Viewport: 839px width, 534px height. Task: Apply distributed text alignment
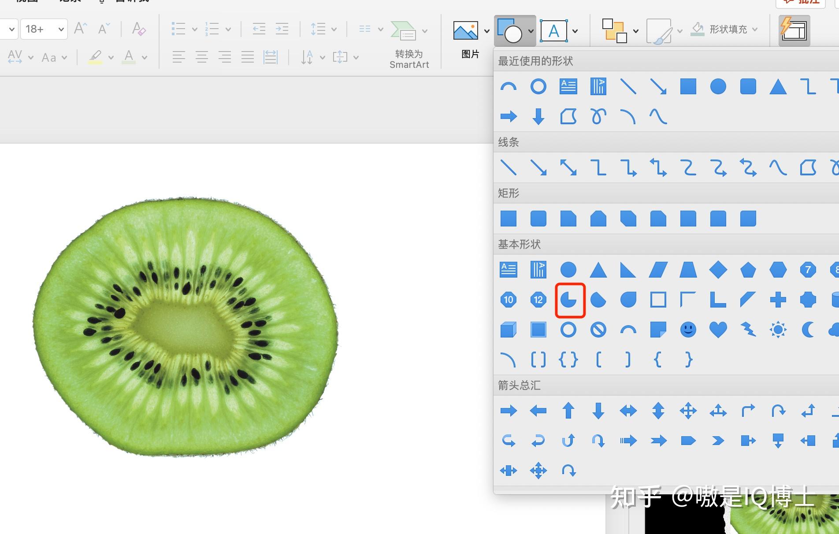click(x=270, y=57)
